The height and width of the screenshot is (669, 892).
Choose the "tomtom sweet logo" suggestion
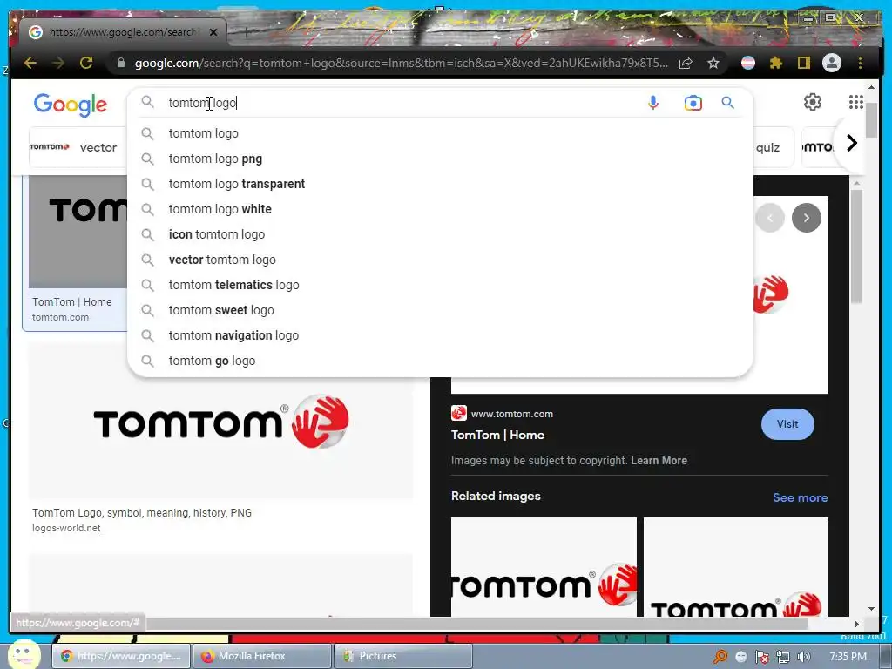(x=440, y=310)
